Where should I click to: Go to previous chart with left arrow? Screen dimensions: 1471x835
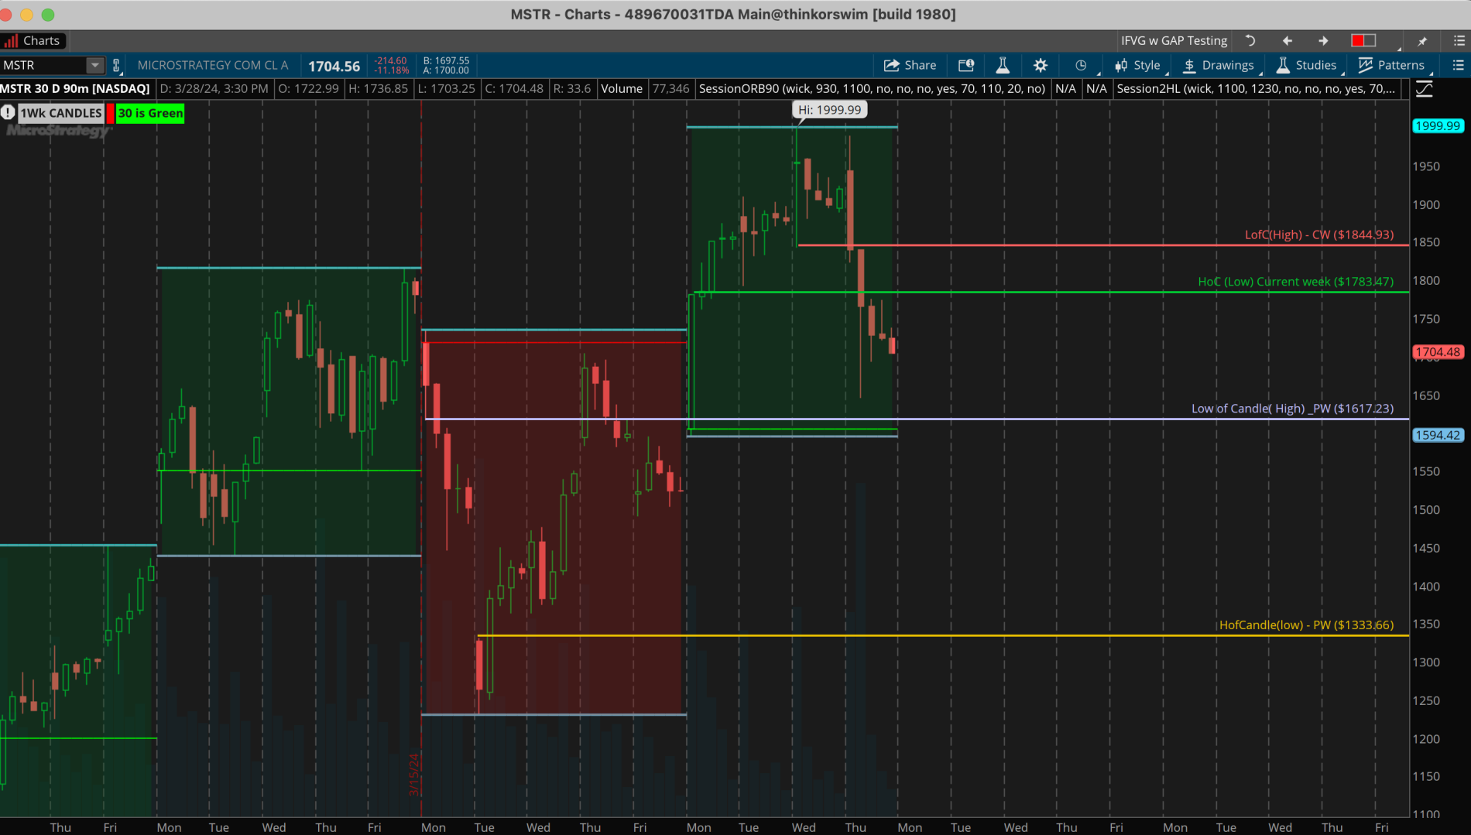(1288, 40)
